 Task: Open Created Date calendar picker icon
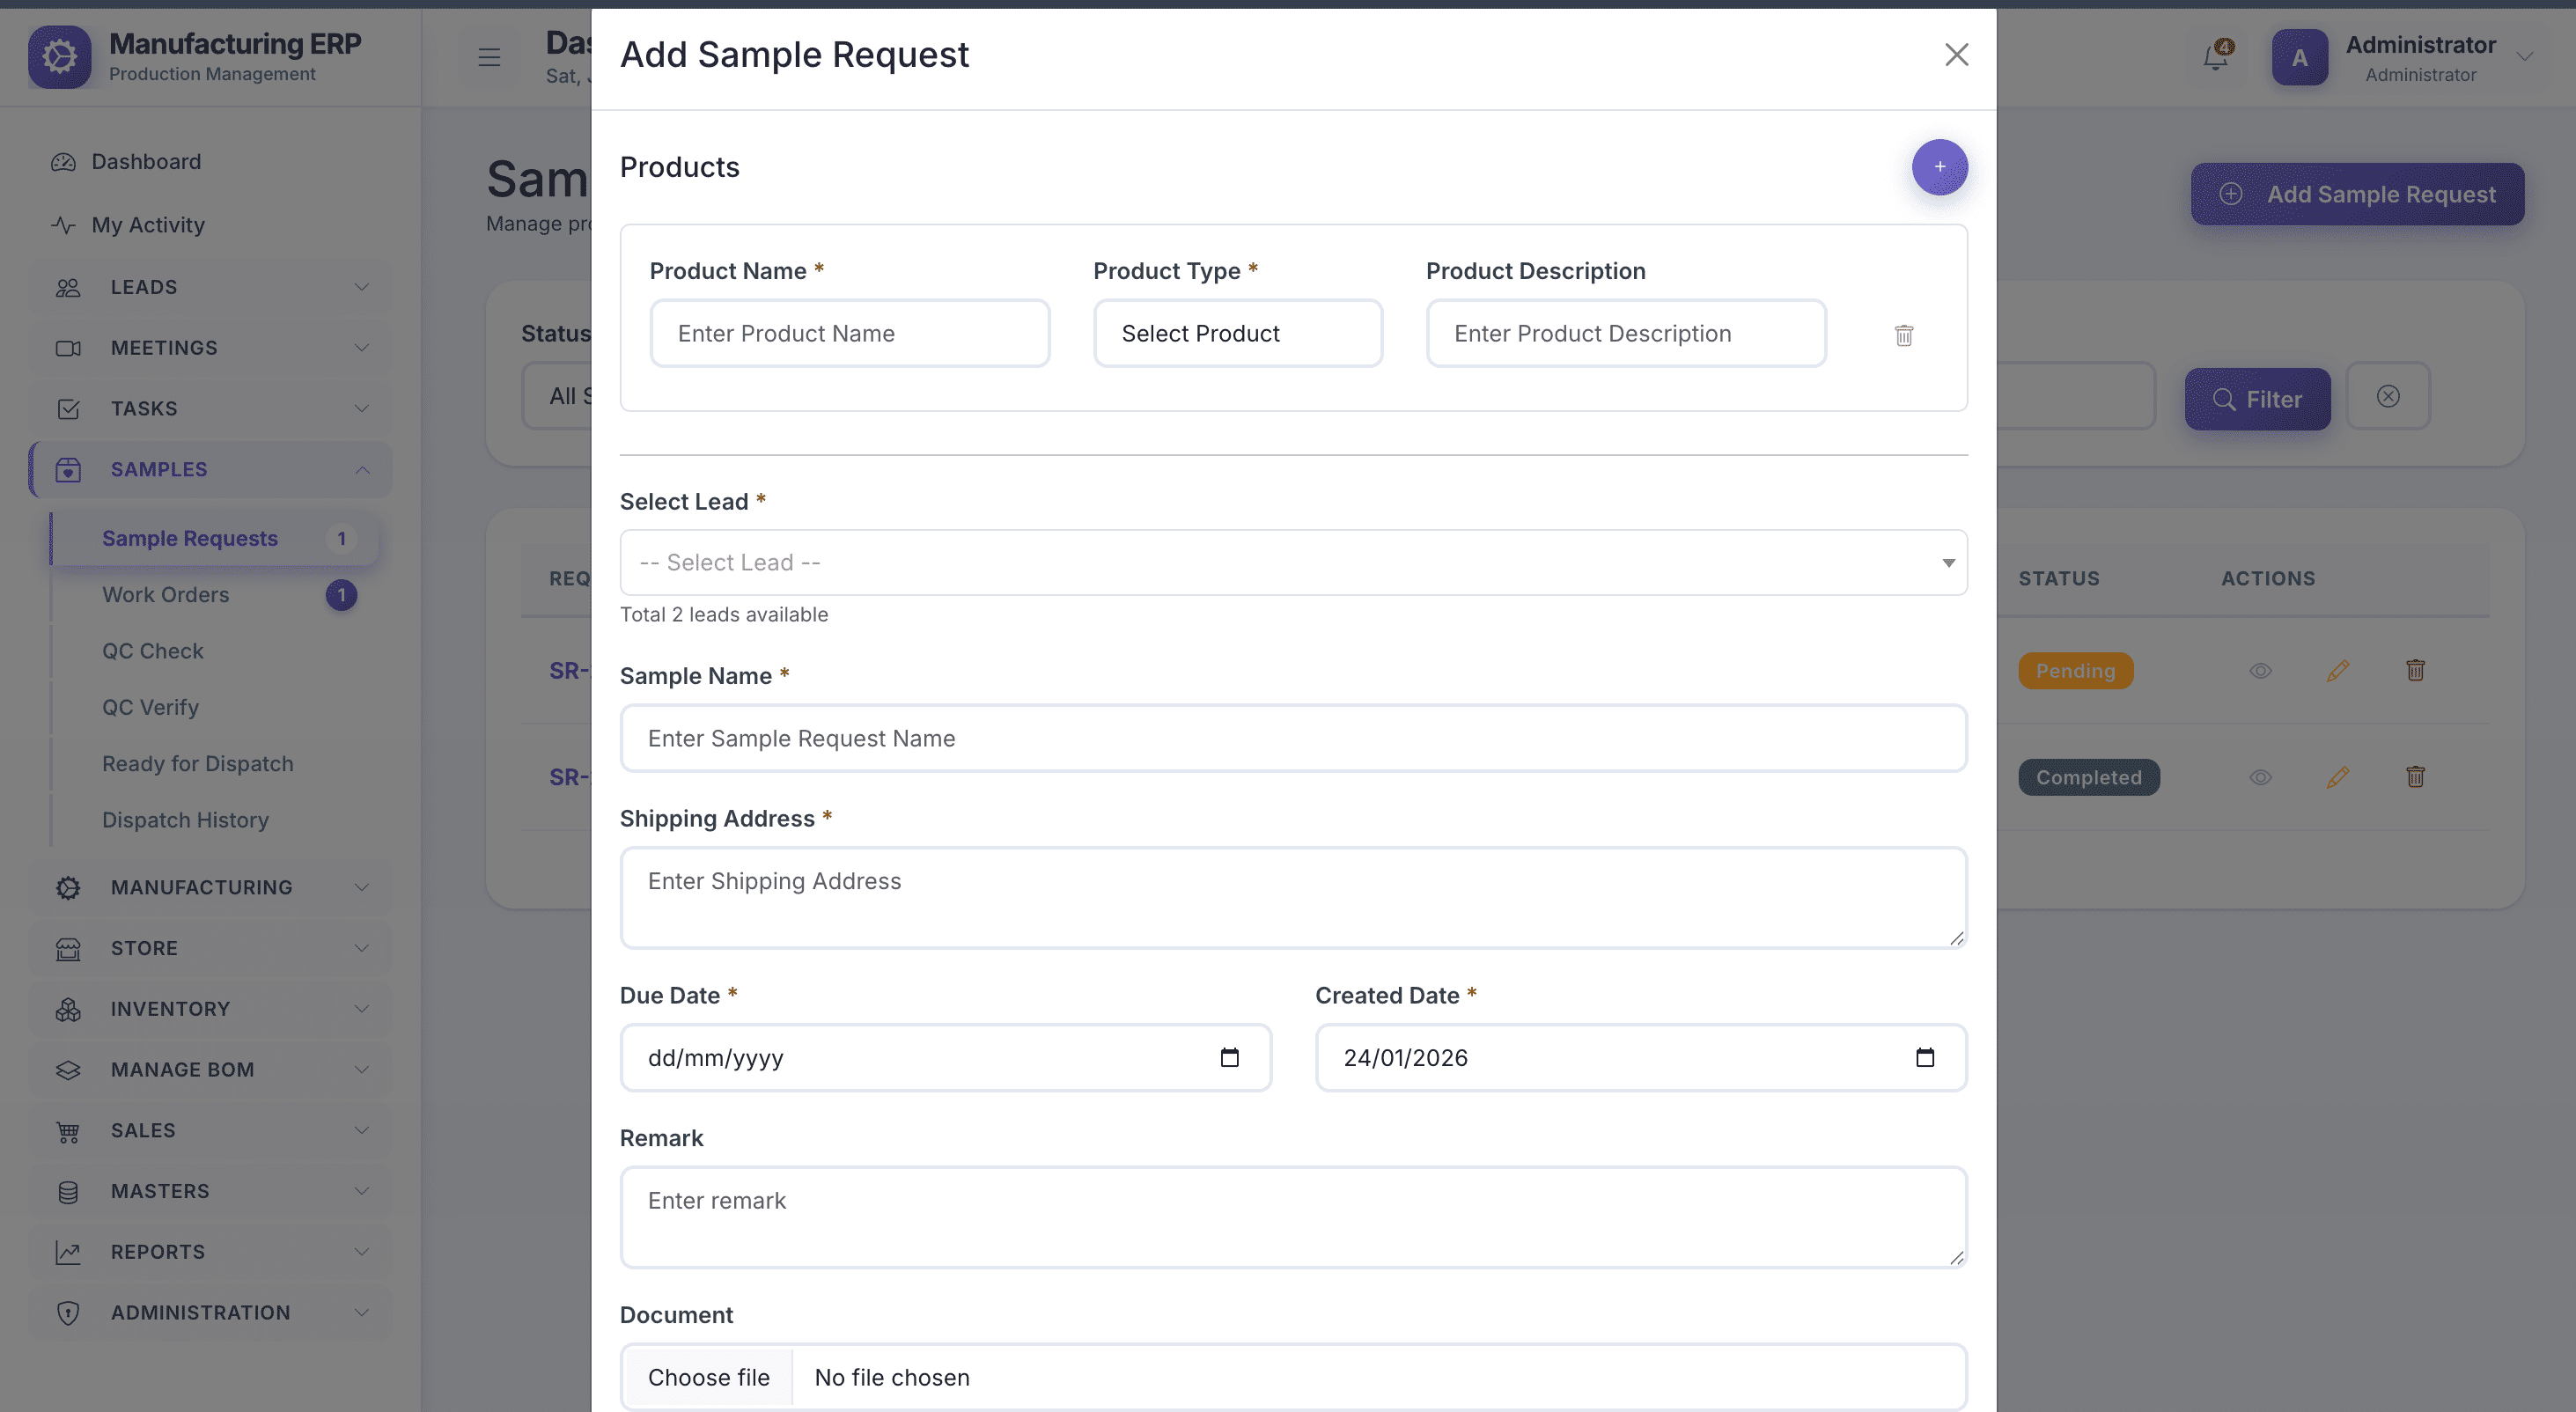click(1924, 1057)
